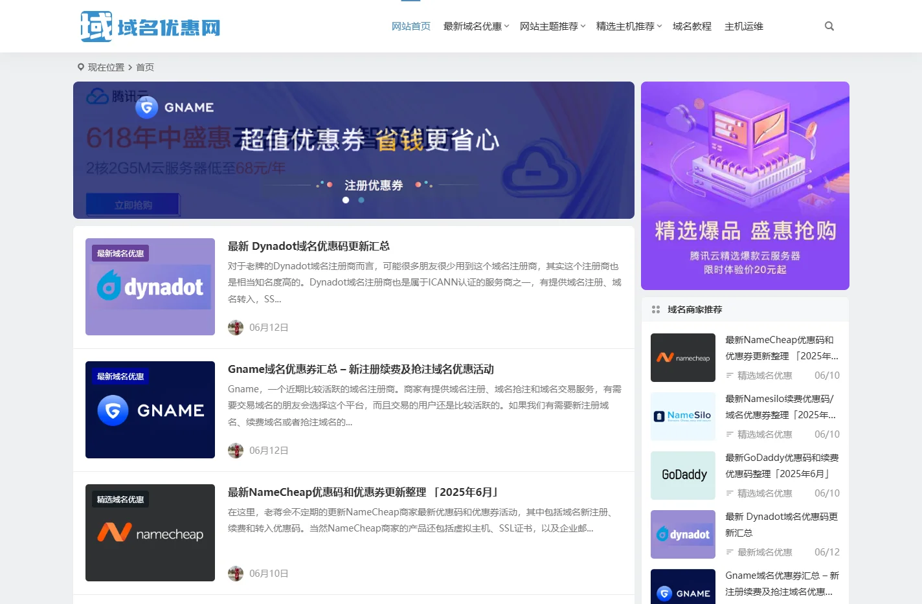Click the grid dots icon beside 域名商家推荐
The image size is (922, 604).
click(656, 309)
